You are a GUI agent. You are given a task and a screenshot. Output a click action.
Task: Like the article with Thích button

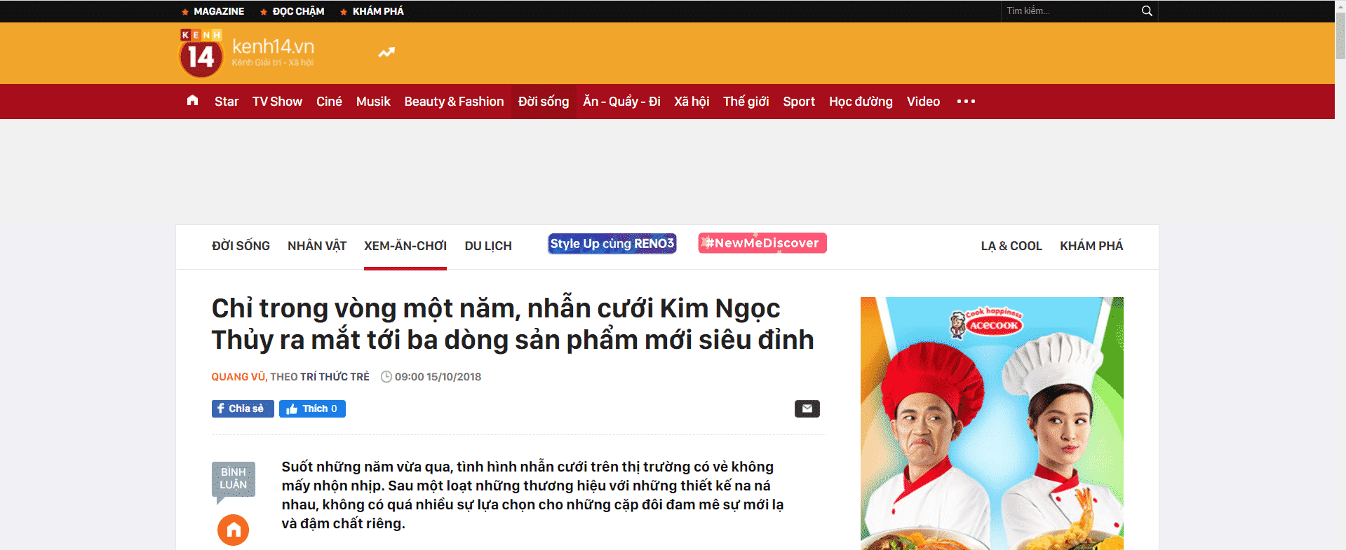pos(312,408)
